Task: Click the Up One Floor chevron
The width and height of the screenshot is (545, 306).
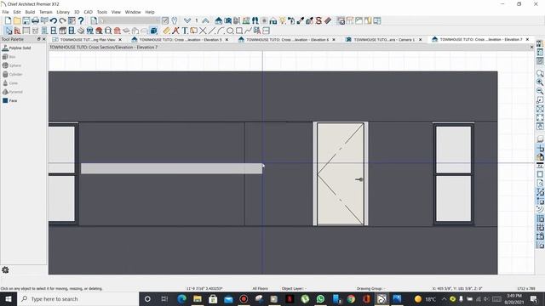Action: click(x=205, y=20)
